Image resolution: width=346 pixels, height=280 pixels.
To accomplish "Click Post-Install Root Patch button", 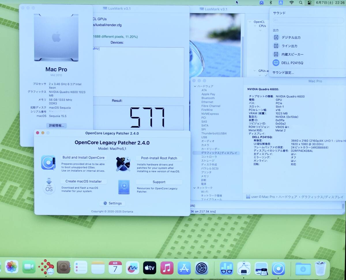I will click(x=159, y=158).
